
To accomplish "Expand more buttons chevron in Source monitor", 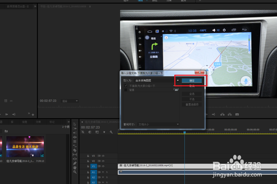I will [29, 113].
